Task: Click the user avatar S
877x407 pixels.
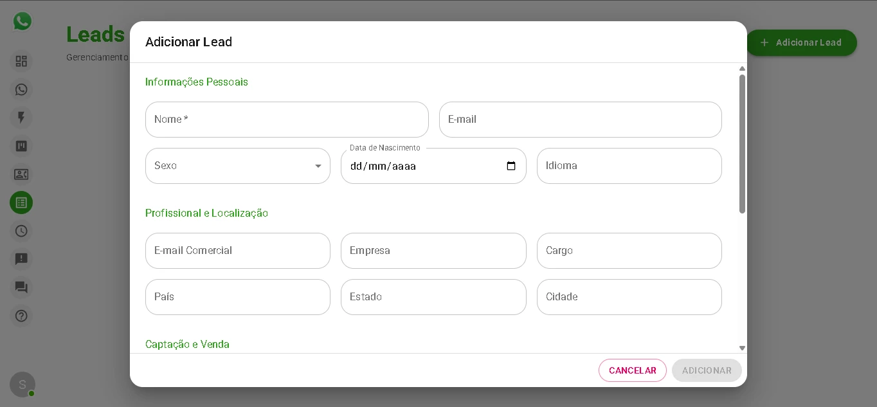Action: point(23,384)
